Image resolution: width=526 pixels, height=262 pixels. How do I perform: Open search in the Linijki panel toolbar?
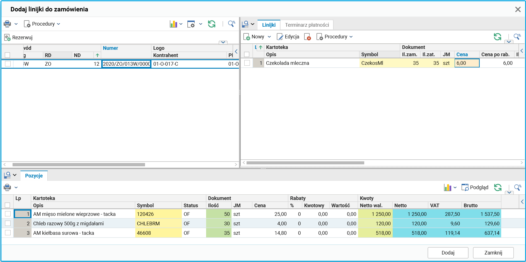coord(517,37)
